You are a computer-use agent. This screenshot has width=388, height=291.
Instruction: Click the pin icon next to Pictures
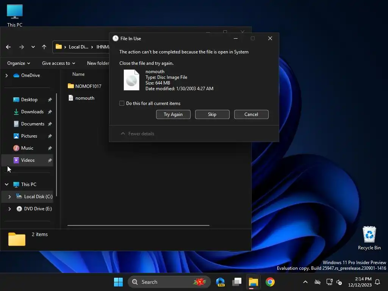(50, 136)
